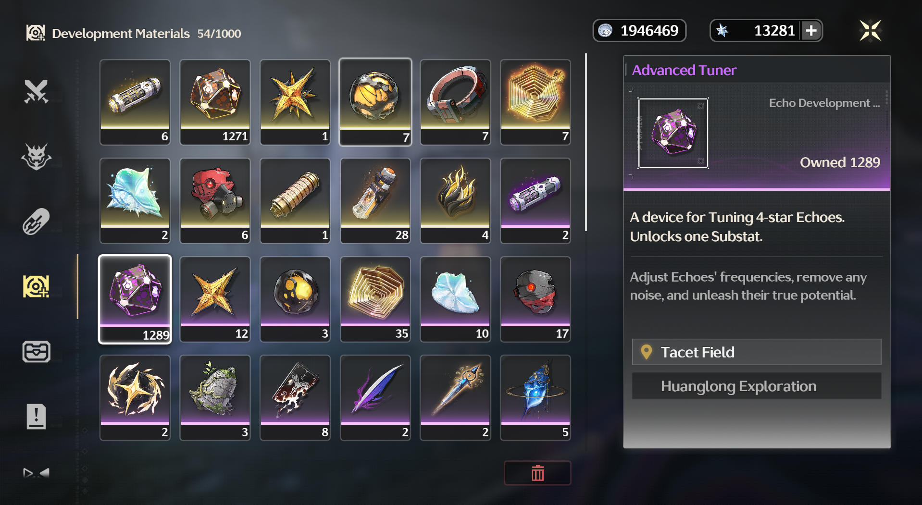Select the purple feather item

[x=375, y=397]
